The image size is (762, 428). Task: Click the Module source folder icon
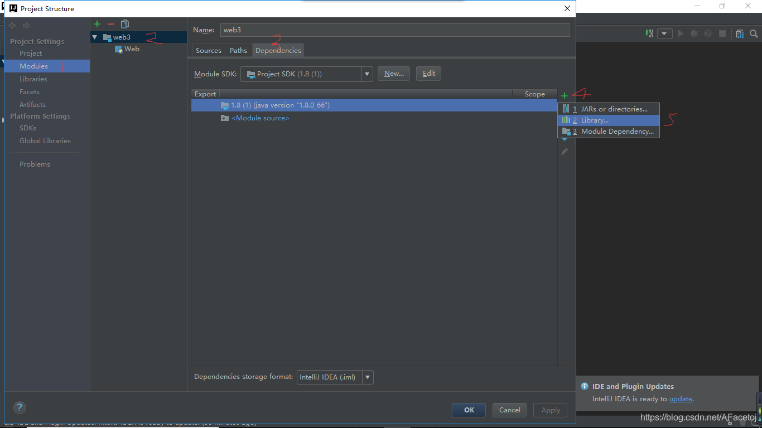coord(225,118)
